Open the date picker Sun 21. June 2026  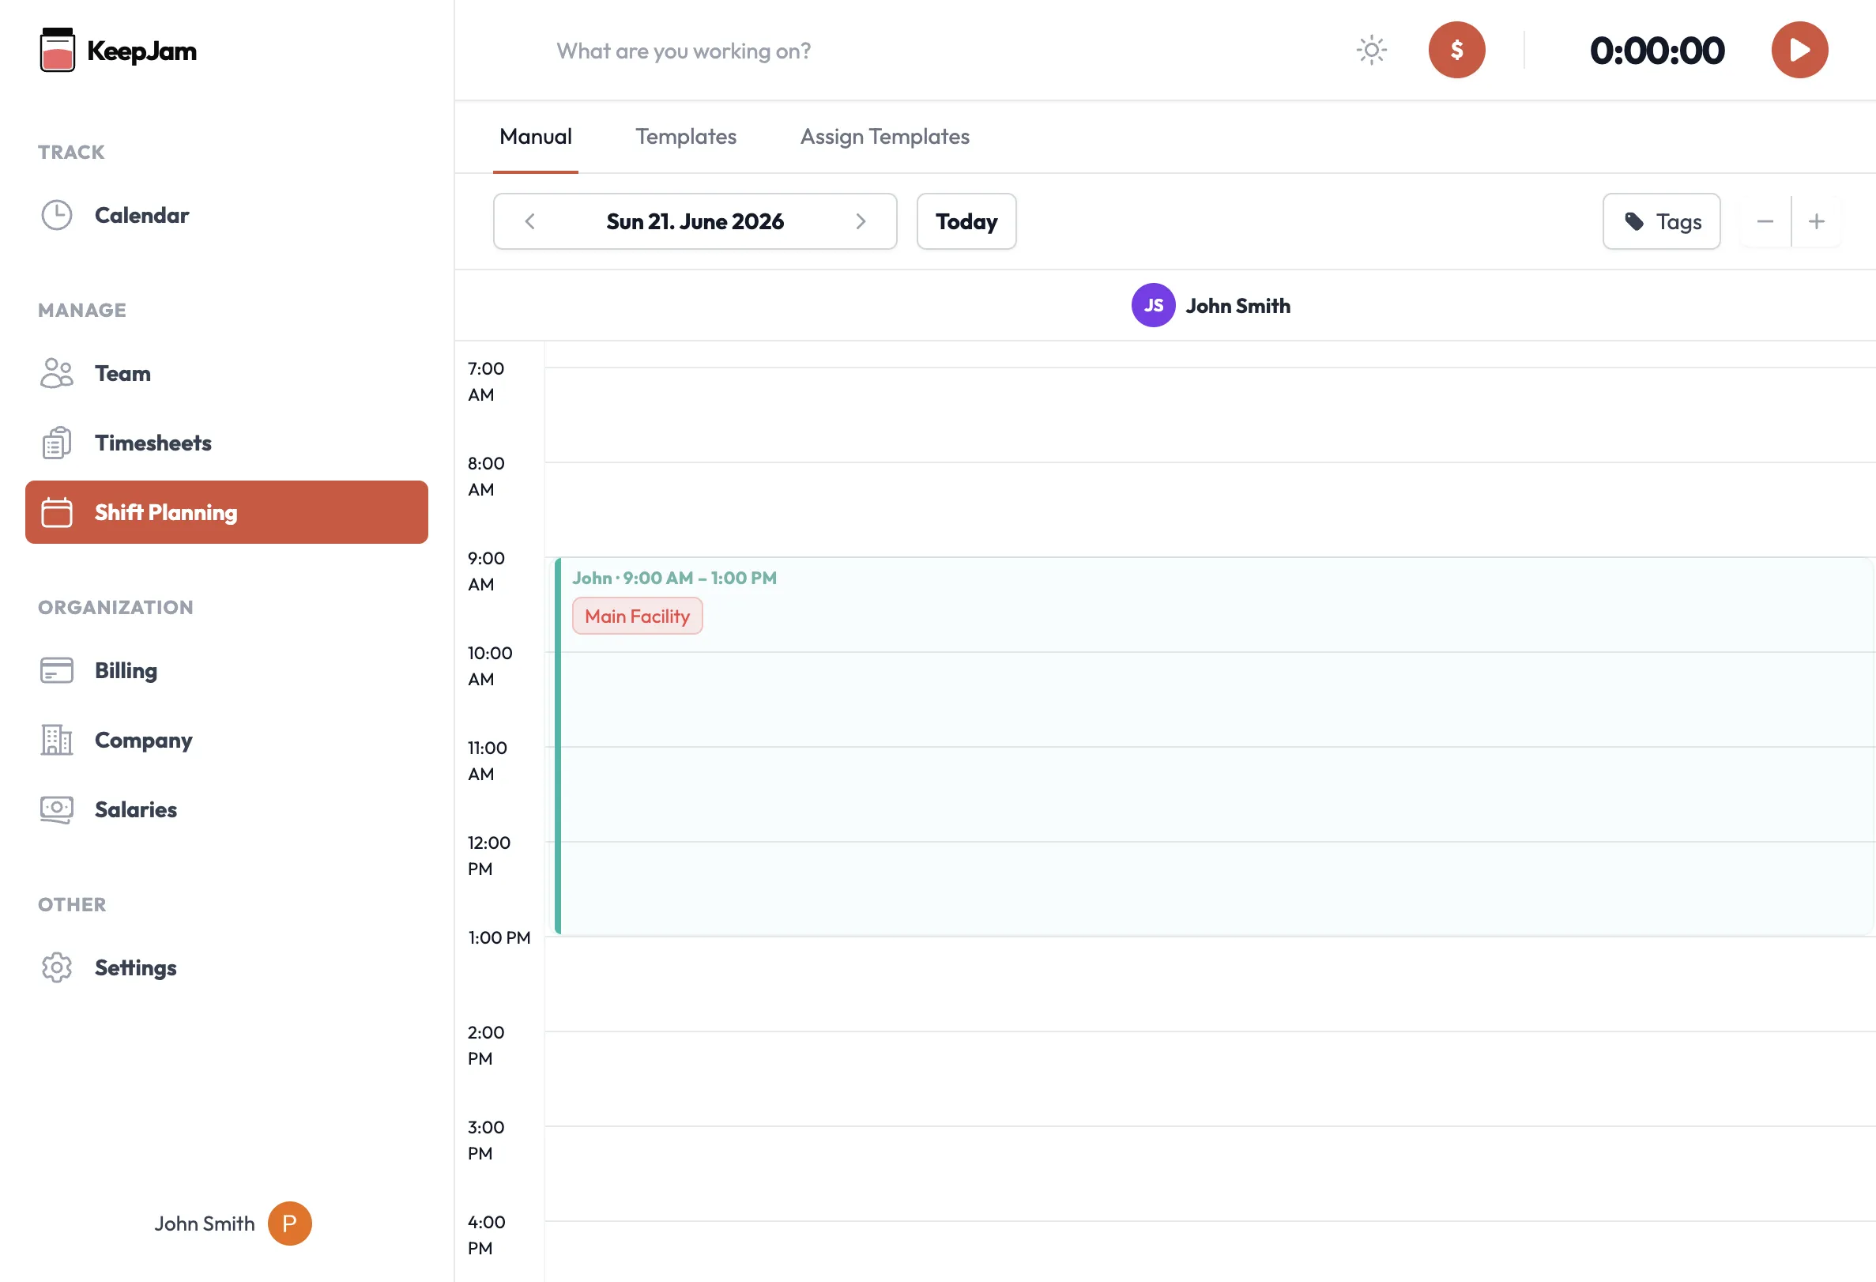point(695,221)
